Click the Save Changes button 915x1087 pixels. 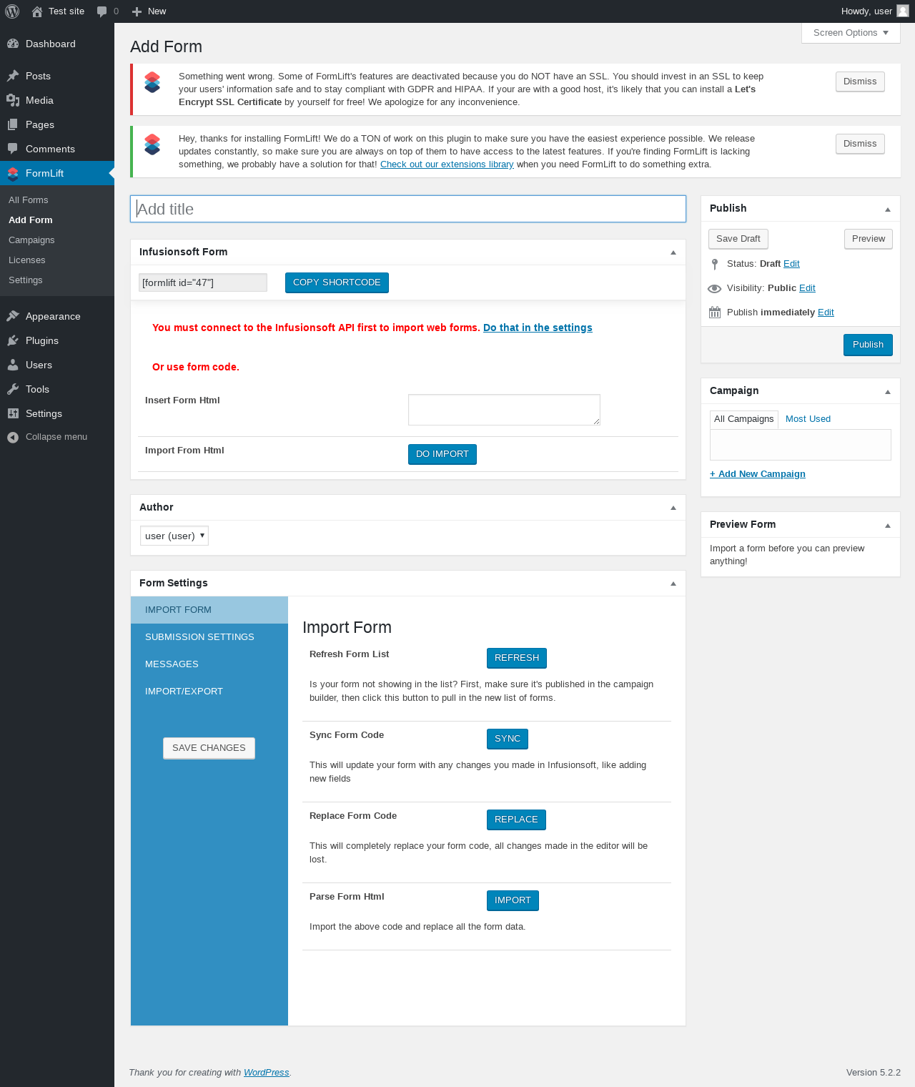209,748
